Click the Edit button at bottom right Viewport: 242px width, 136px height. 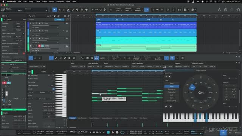pyautogui.click(x=223, y=133)
